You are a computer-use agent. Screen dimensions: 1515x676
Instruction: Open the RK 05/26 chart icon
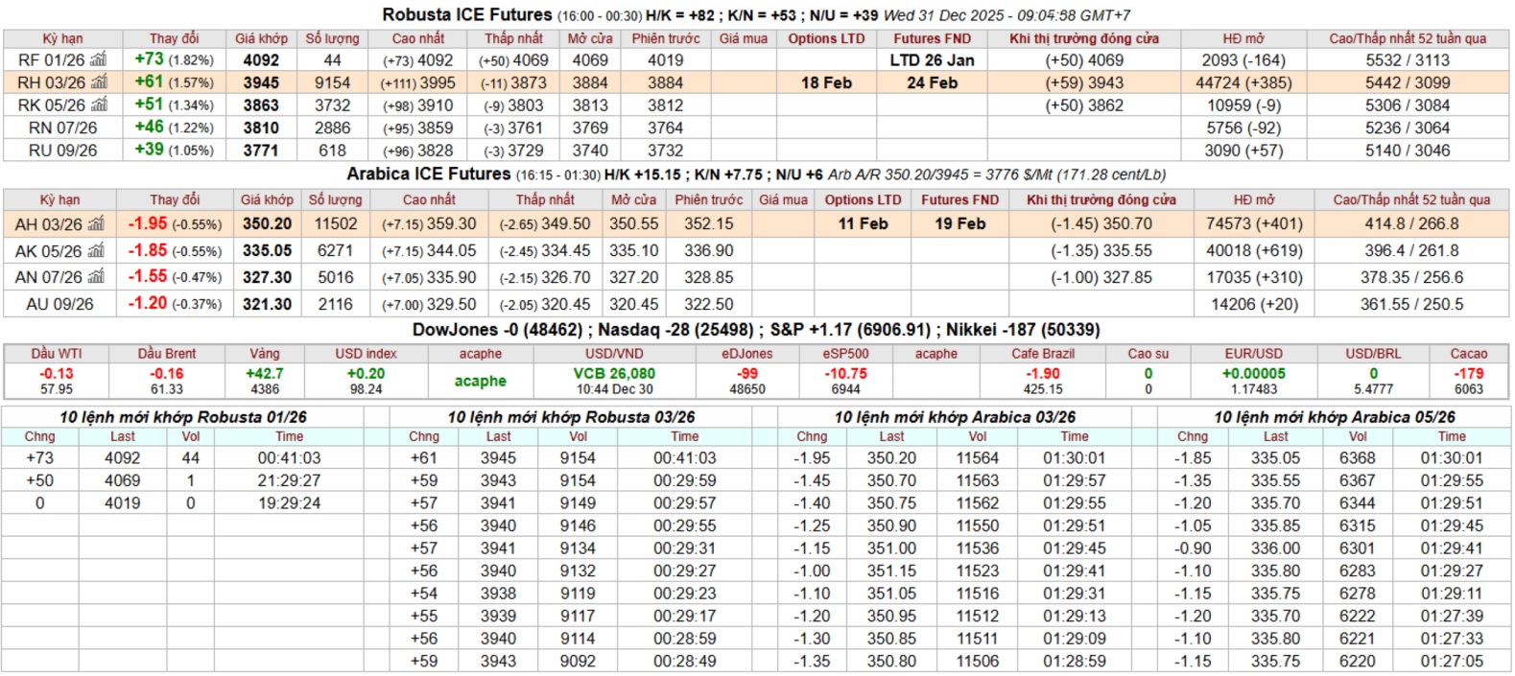pyautogui.click(x=99, y=105)
